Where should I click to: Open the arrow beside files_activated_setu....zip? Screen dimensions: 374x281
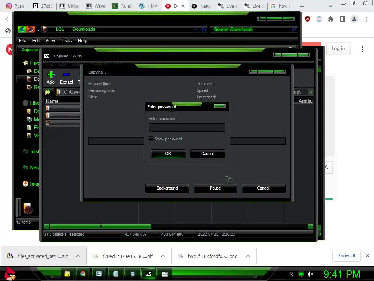(78, 256)
